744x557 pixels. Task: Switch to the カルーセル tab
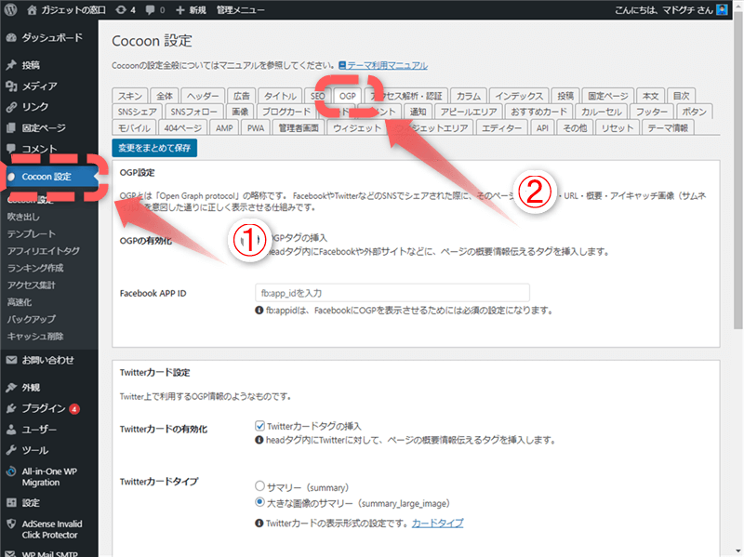tap(601, 112)
